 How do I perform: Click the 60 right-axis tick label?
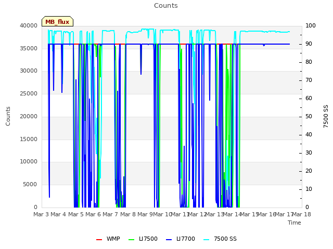309,99
